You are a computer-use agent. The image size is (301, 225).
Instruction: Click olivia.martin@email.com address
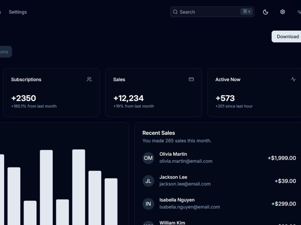pyautogui.click(x=186, y=161)
